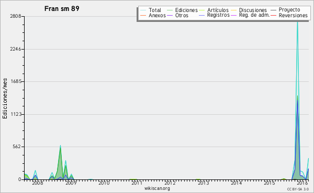Click the 2008 x-axis label
The image size is (314, 193).
point(38,183)
